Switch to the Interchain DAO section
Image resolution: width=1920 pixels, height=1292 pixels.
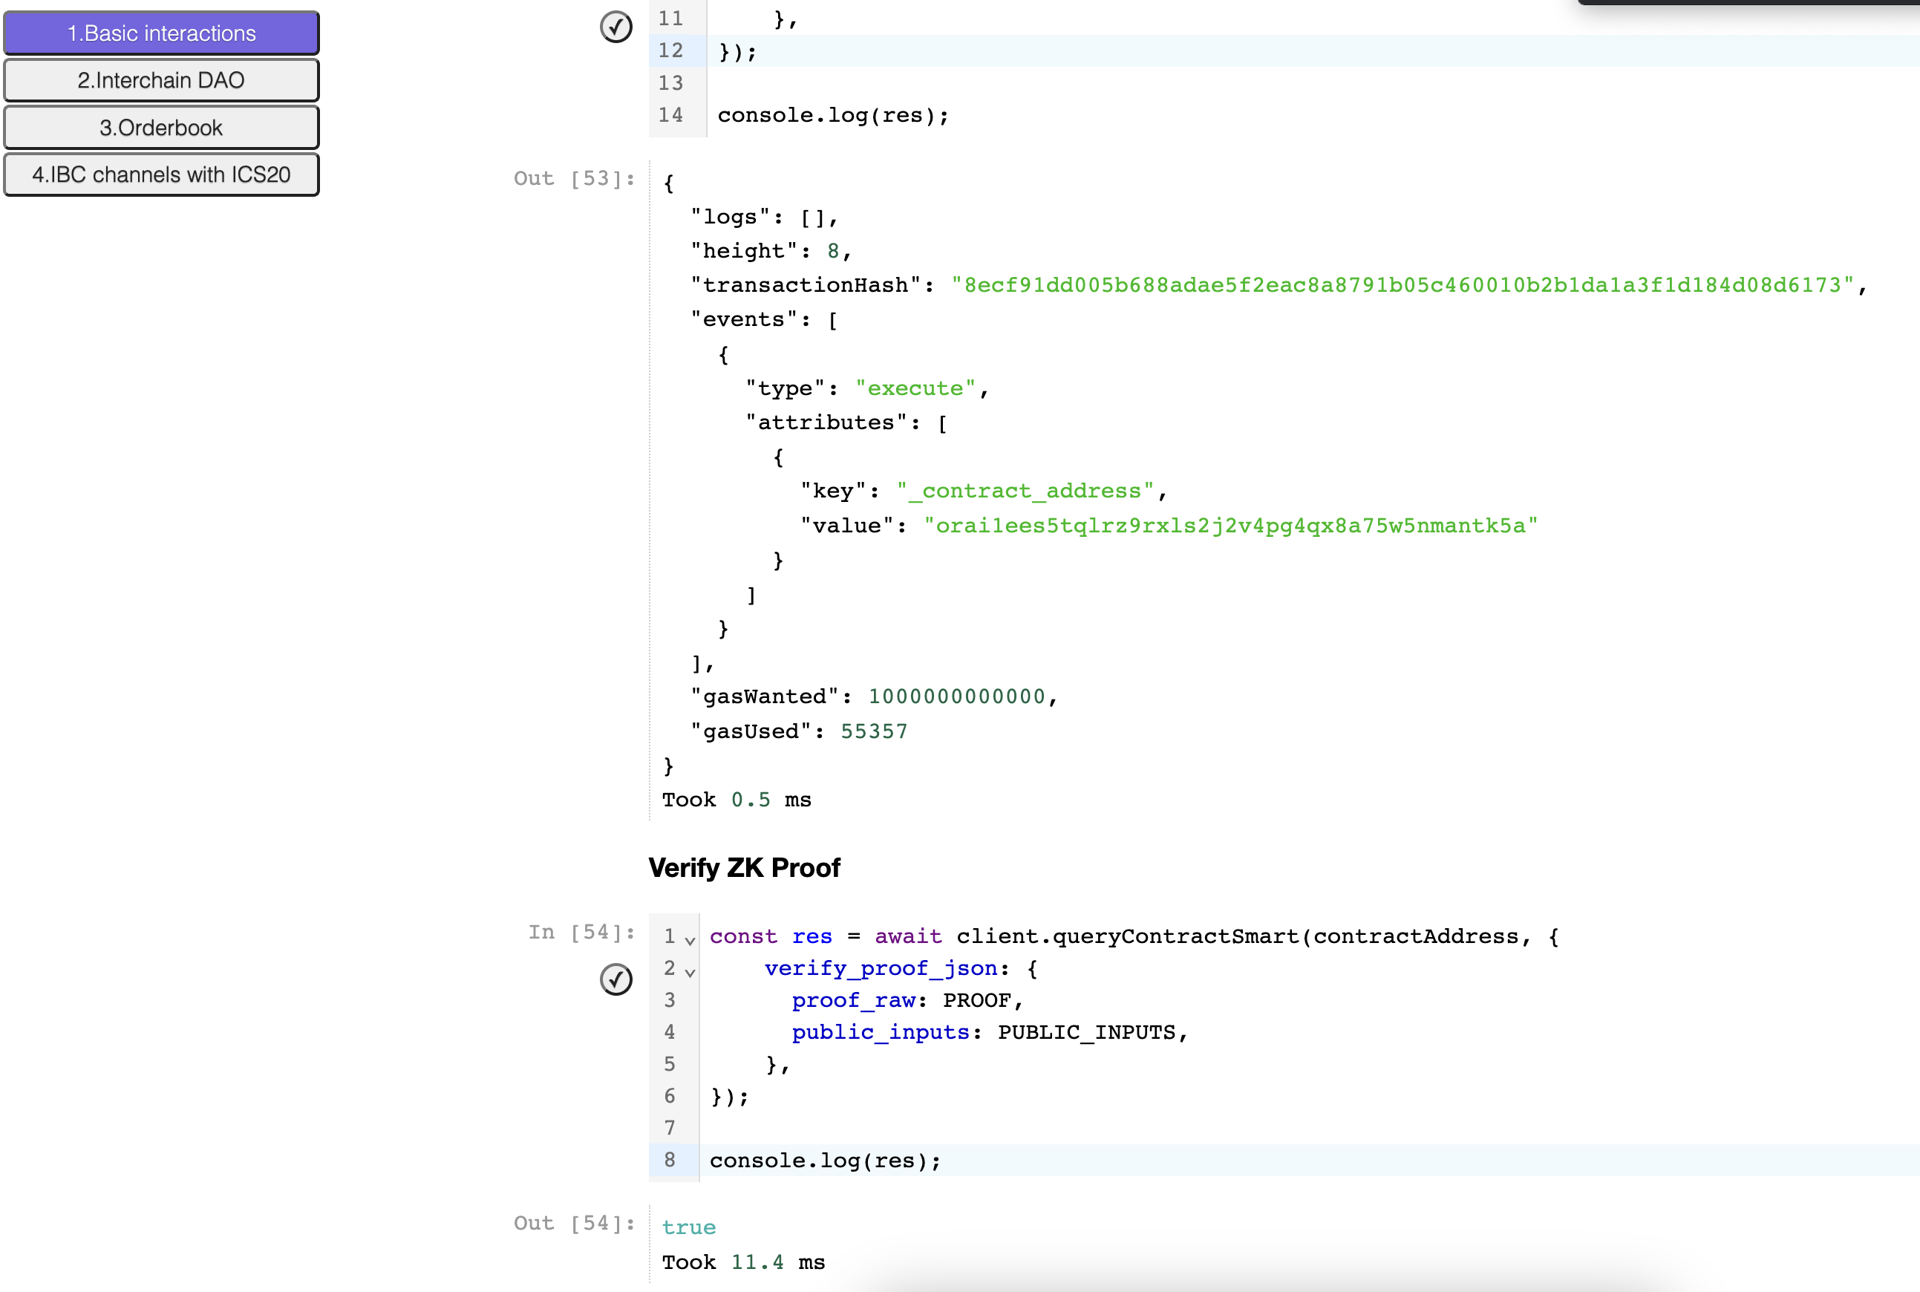(x=160, y=80)
